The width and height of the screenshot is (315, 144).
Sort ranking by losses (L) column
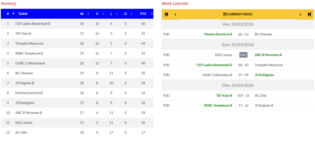111,14
